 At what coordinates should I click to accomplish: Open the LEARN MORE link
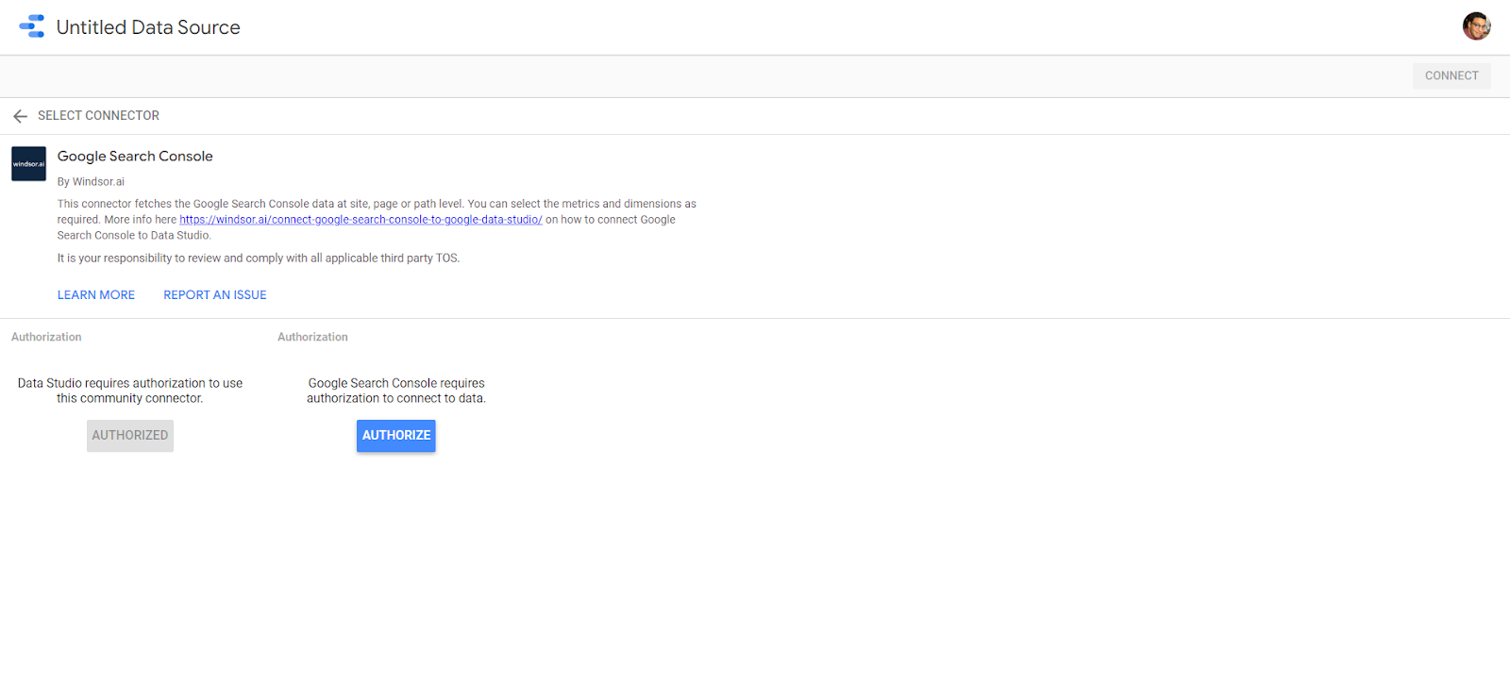(x=96, y=295)
